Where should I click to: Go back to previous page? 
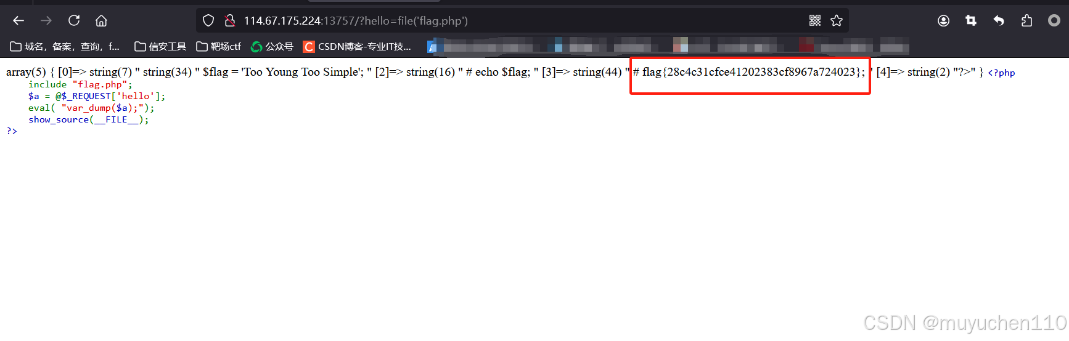pyautogui.click(x=18, y=21)
